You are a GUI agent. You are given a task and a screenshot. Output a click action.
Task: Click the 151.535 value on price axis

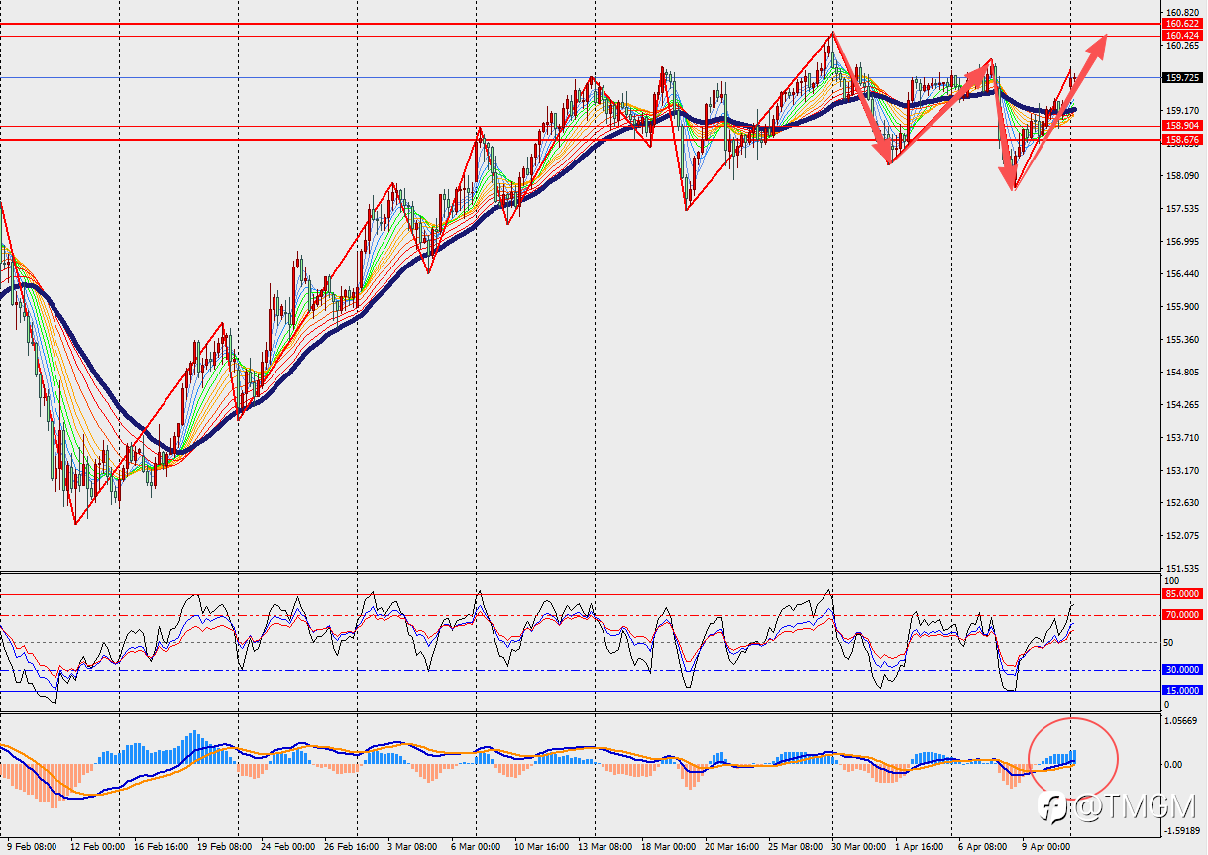[1184, 569]
